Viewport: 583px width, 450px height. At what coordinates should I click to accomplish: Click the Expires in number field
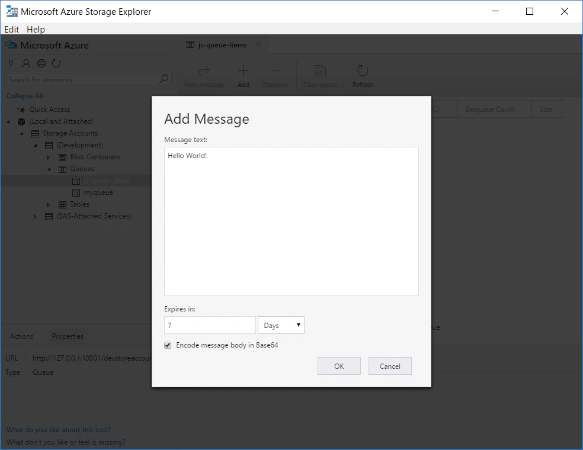pos(210,325)
